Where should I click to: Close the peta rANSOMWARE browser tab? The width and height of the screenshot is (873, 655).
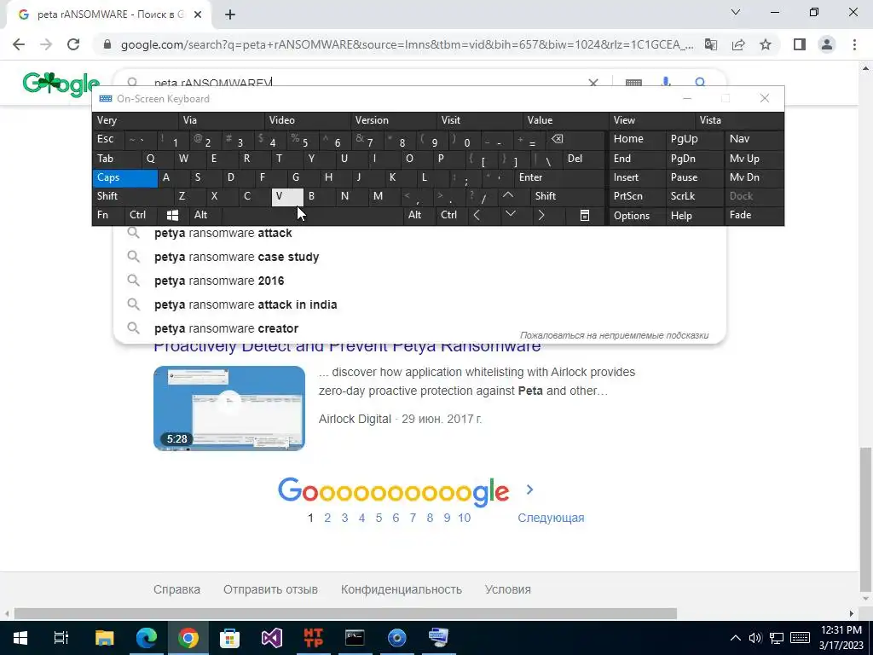(x=198, y=15)
